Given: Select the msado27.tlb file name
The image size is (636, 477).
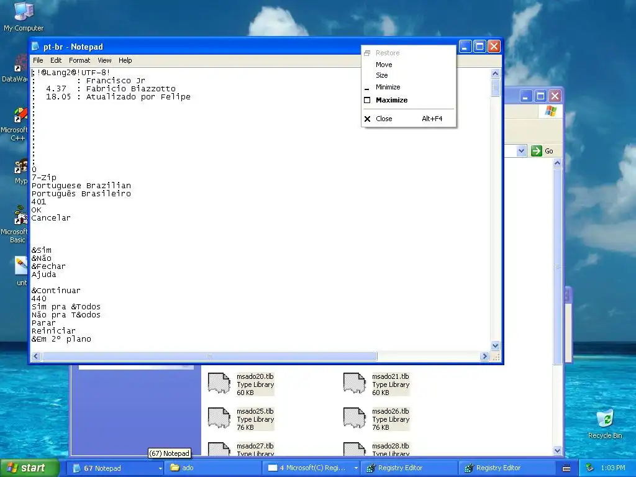Looking at the screenshot, I should click(x=255, y=446).
